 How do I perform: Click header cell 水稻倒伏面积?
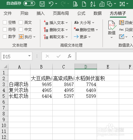pos(86,78)
